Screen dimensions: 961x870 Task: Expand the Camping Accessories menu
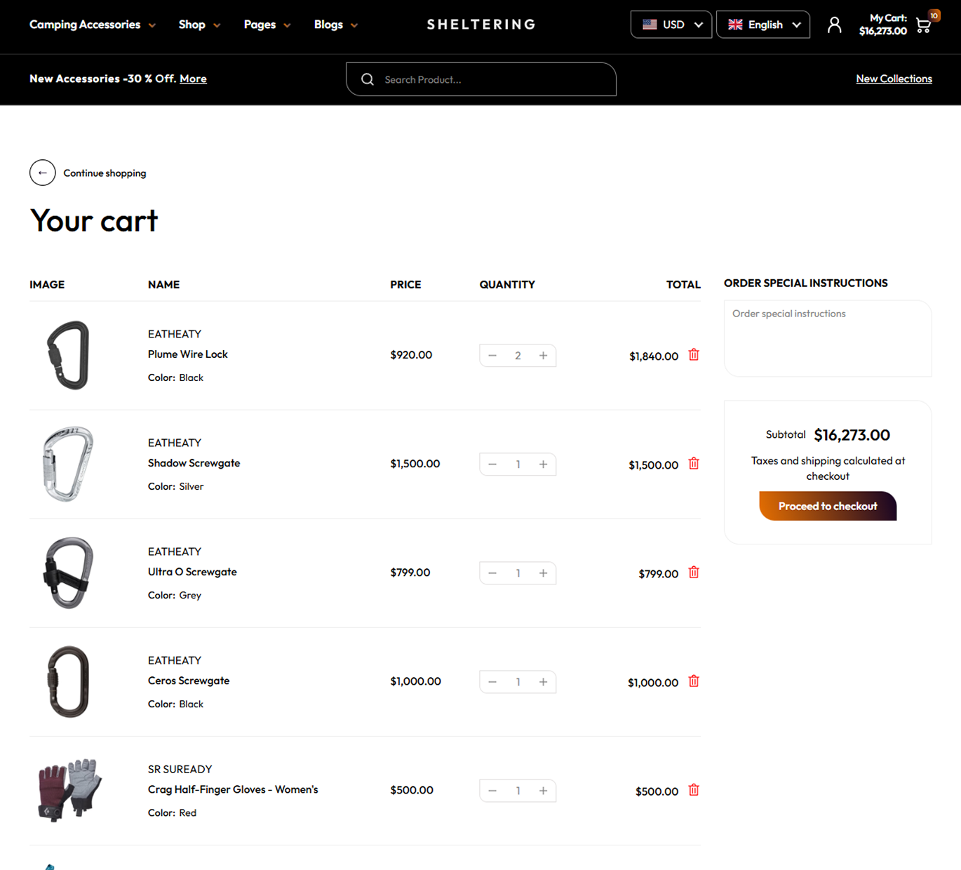[92, 25]
